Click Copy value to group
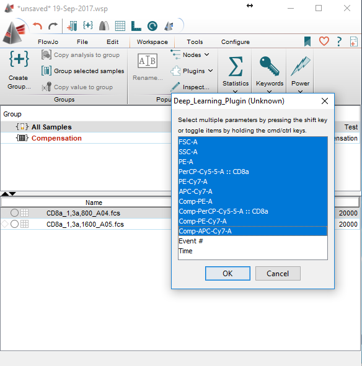362x366 pixels. pos(77,87)
